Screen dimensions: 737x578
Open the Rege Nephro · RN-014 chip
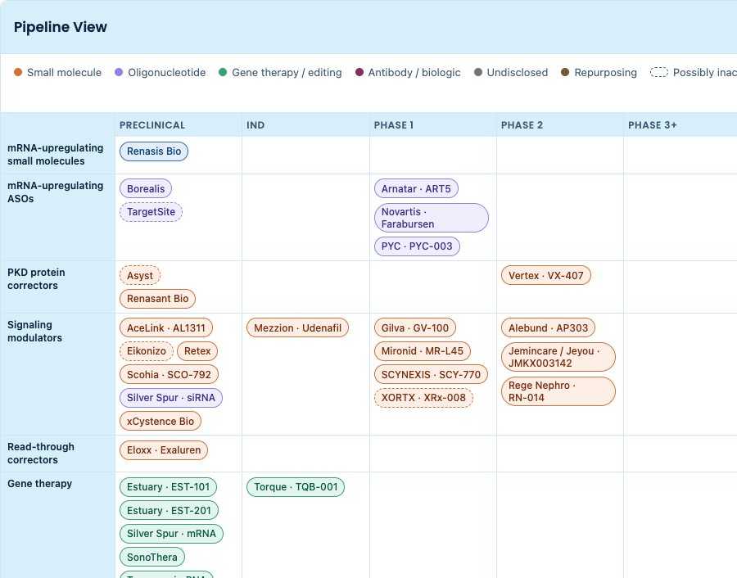(558, 391)
